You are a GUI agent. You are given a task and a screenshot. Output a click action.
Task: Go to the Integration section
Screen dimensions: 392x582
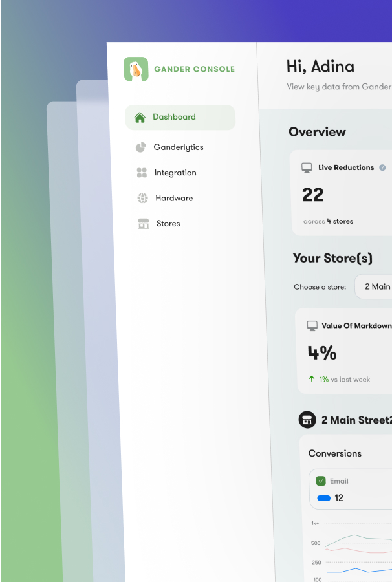click(167, 173)
